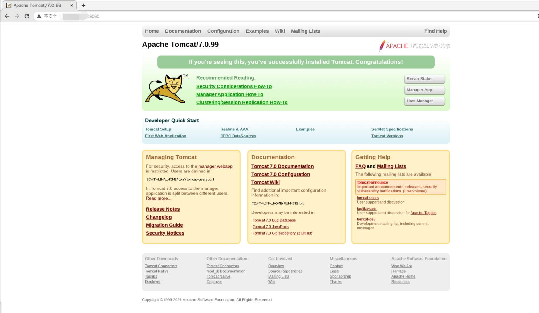Click Mailing Lists link in Getting Help
This screenshot has width=539, height=313.
[x=391, y=166]
